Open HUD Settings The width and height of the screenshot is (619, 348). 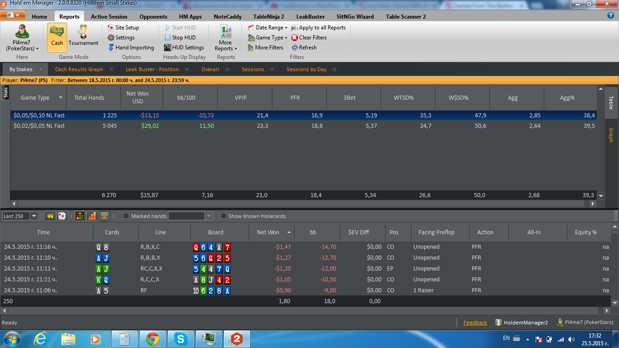tap(184, 48)
